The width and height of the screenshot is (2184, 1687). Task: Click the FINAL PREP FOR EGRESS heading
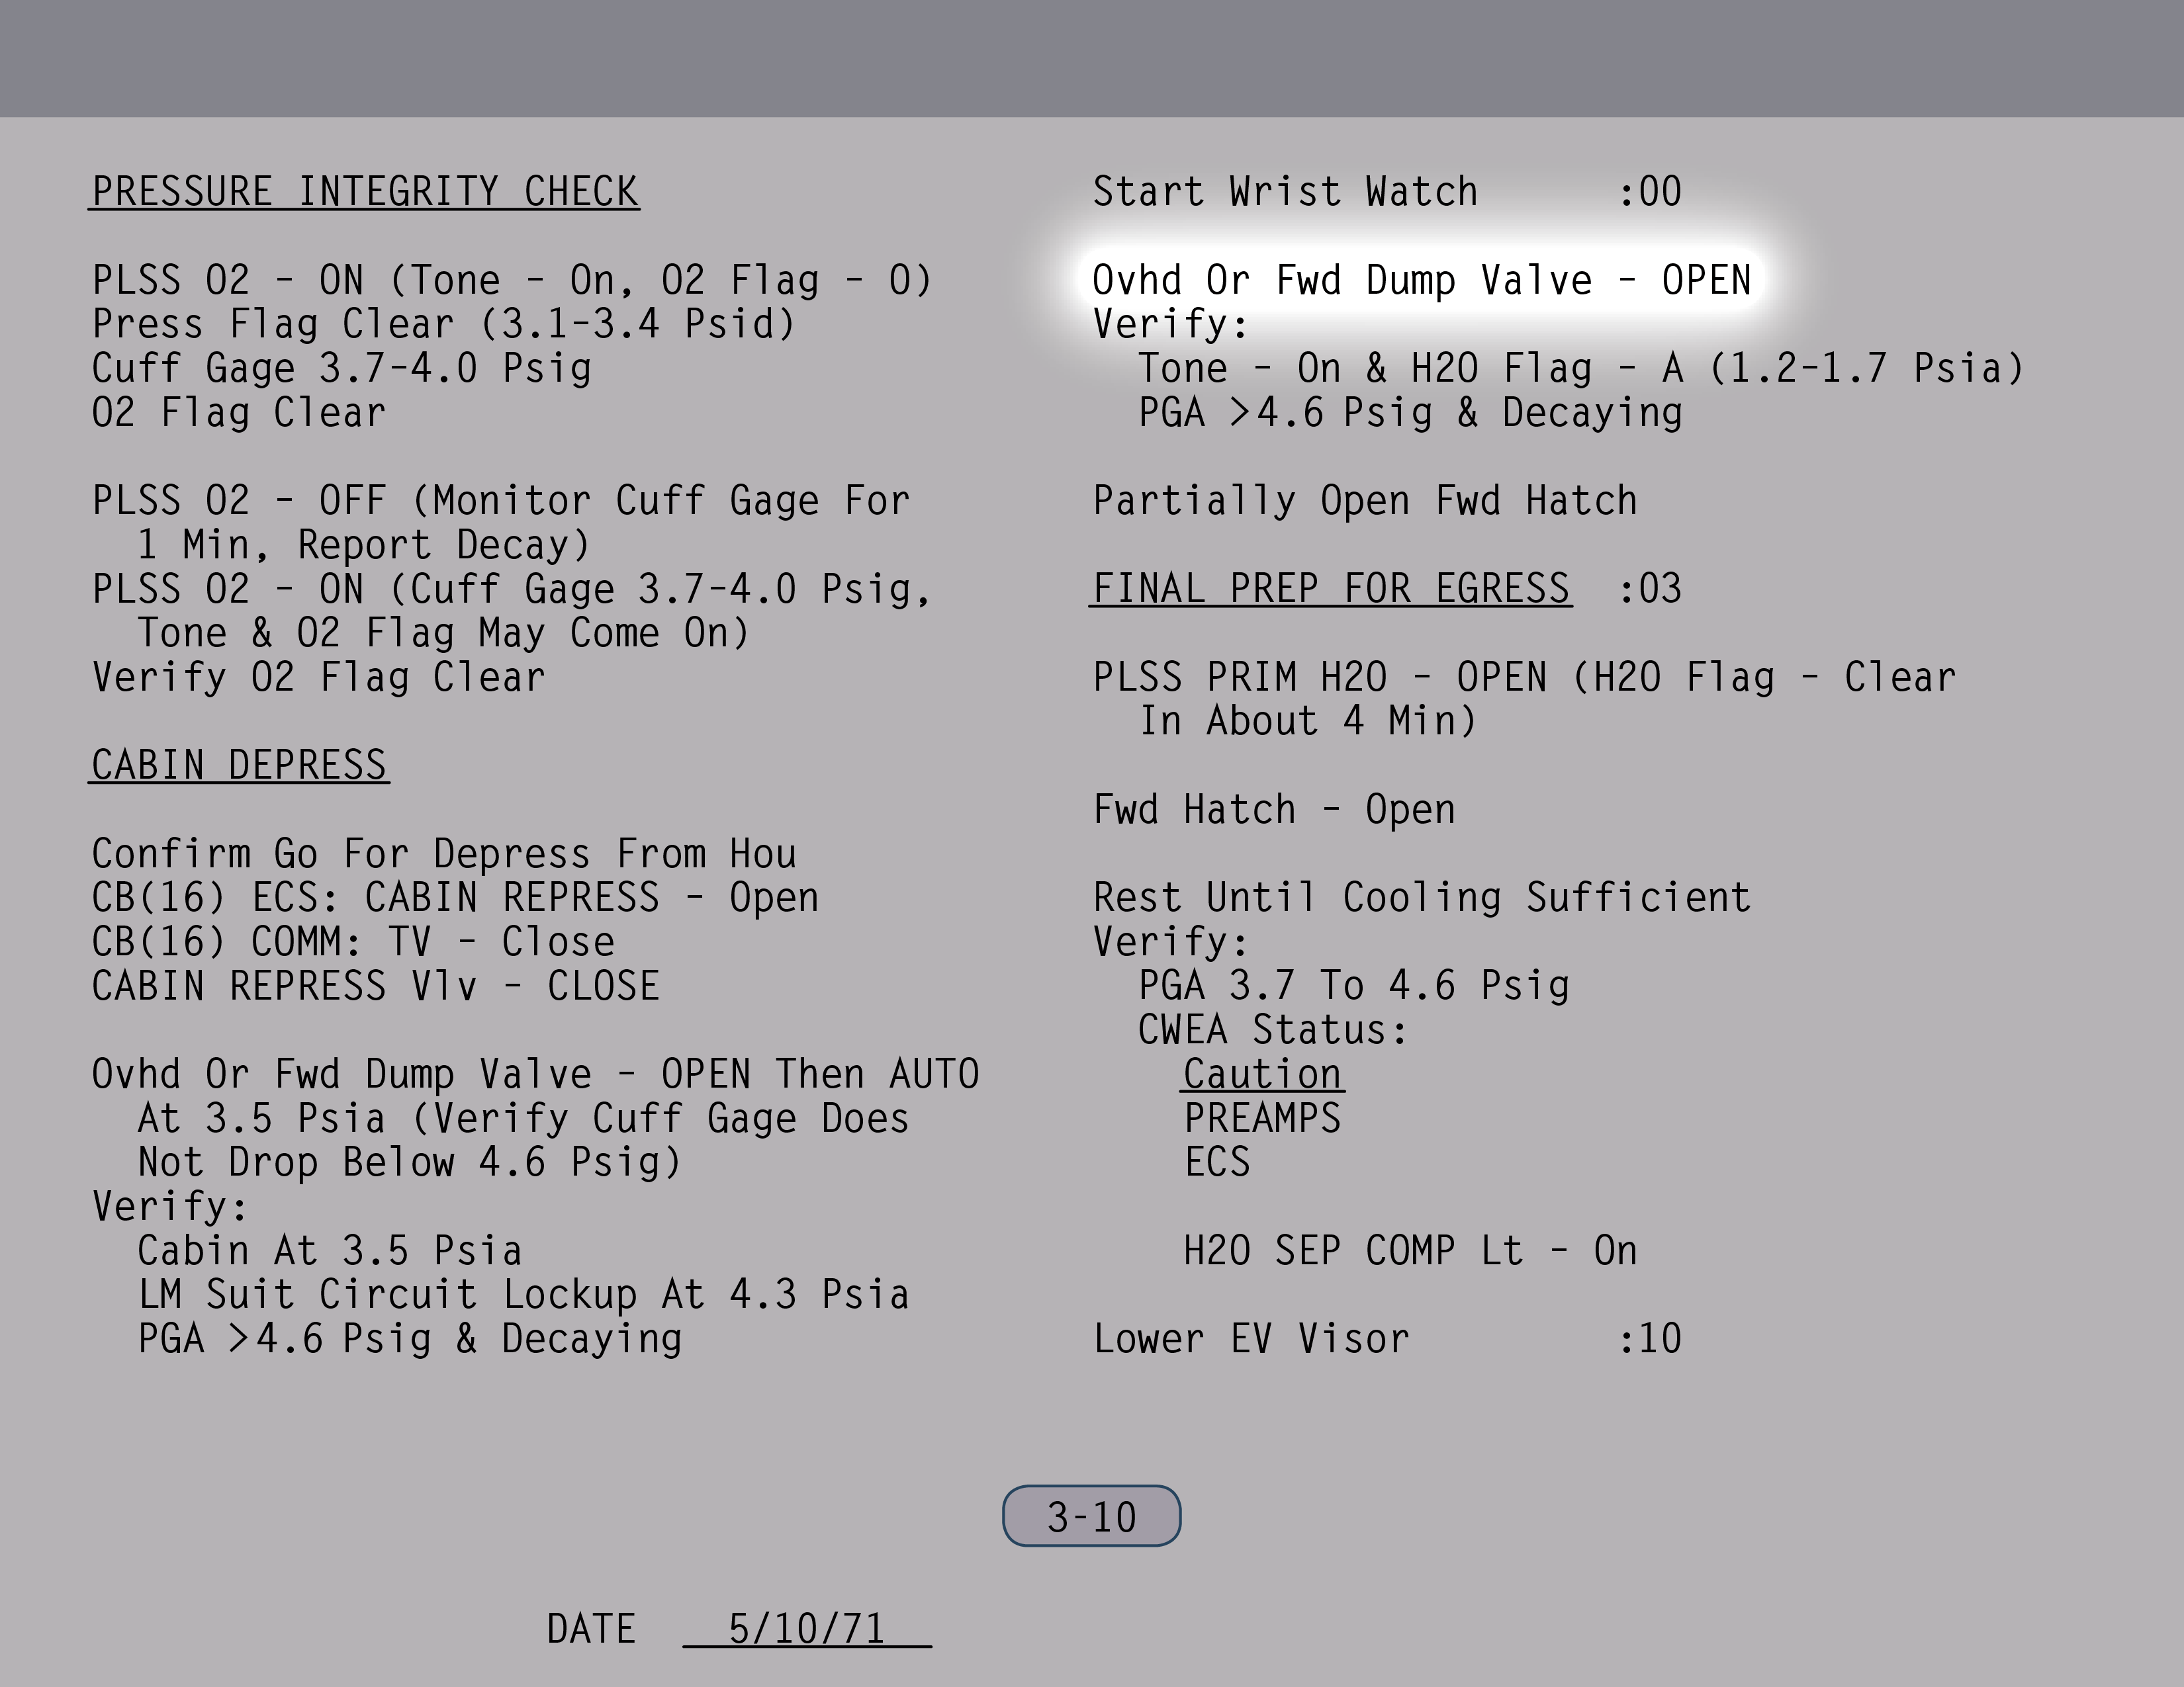coord(1330,589)
